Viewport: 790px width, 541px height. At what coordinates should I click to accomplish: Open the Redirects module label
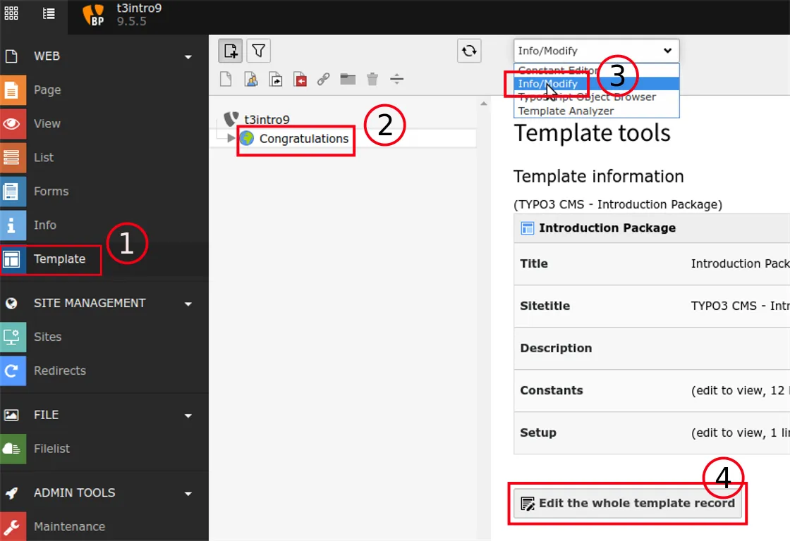coord(59,371)
